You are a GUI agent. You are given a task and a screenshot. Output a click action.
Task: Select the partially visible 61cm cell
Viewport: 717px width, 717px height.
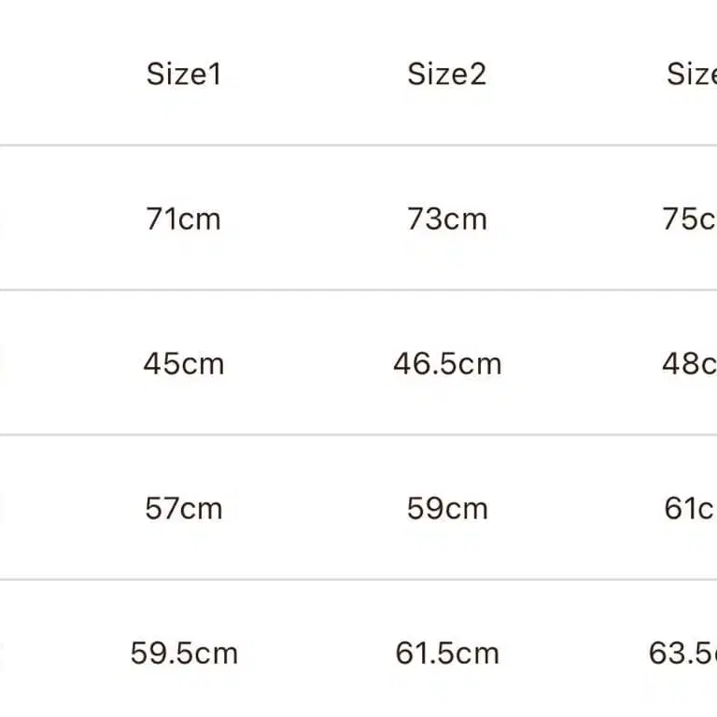tap(691, 508)
